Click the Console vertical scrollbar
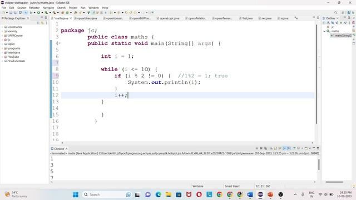This screenshot has width=356, height=200. tap(319, 164)
